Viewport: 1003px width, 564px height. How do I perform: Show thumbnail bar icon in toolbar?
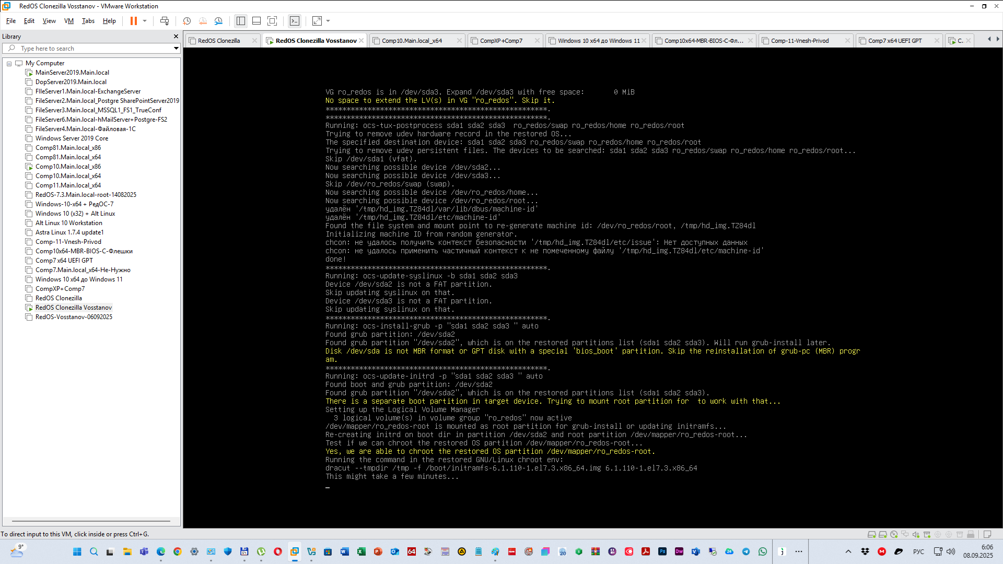[256, 21]
